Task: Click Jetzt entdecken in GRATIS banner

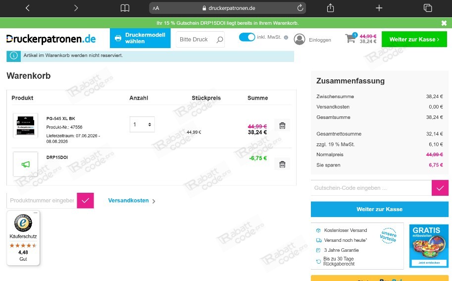Action: click(x=429, y=263)
